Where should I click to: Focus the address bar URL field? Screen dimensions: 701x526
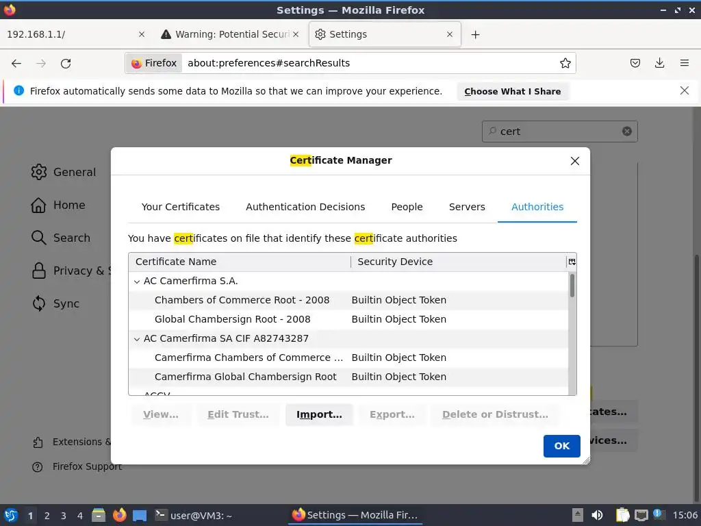pyautogui.click(x=370, y=63)
